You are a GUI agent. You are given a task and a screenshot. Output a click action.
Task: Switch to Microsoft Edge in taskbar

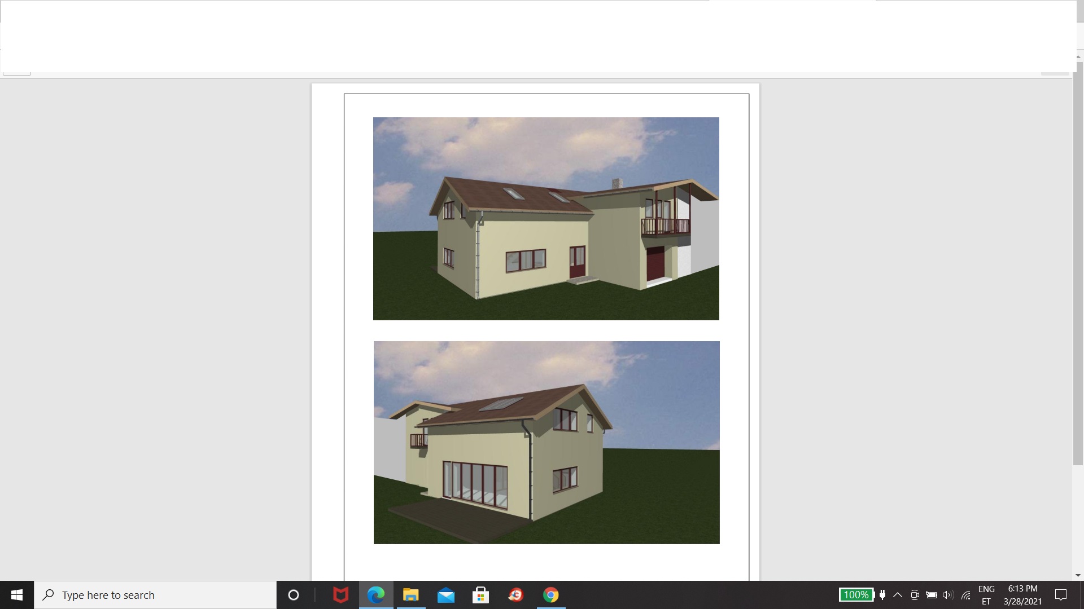coord(376,595)
